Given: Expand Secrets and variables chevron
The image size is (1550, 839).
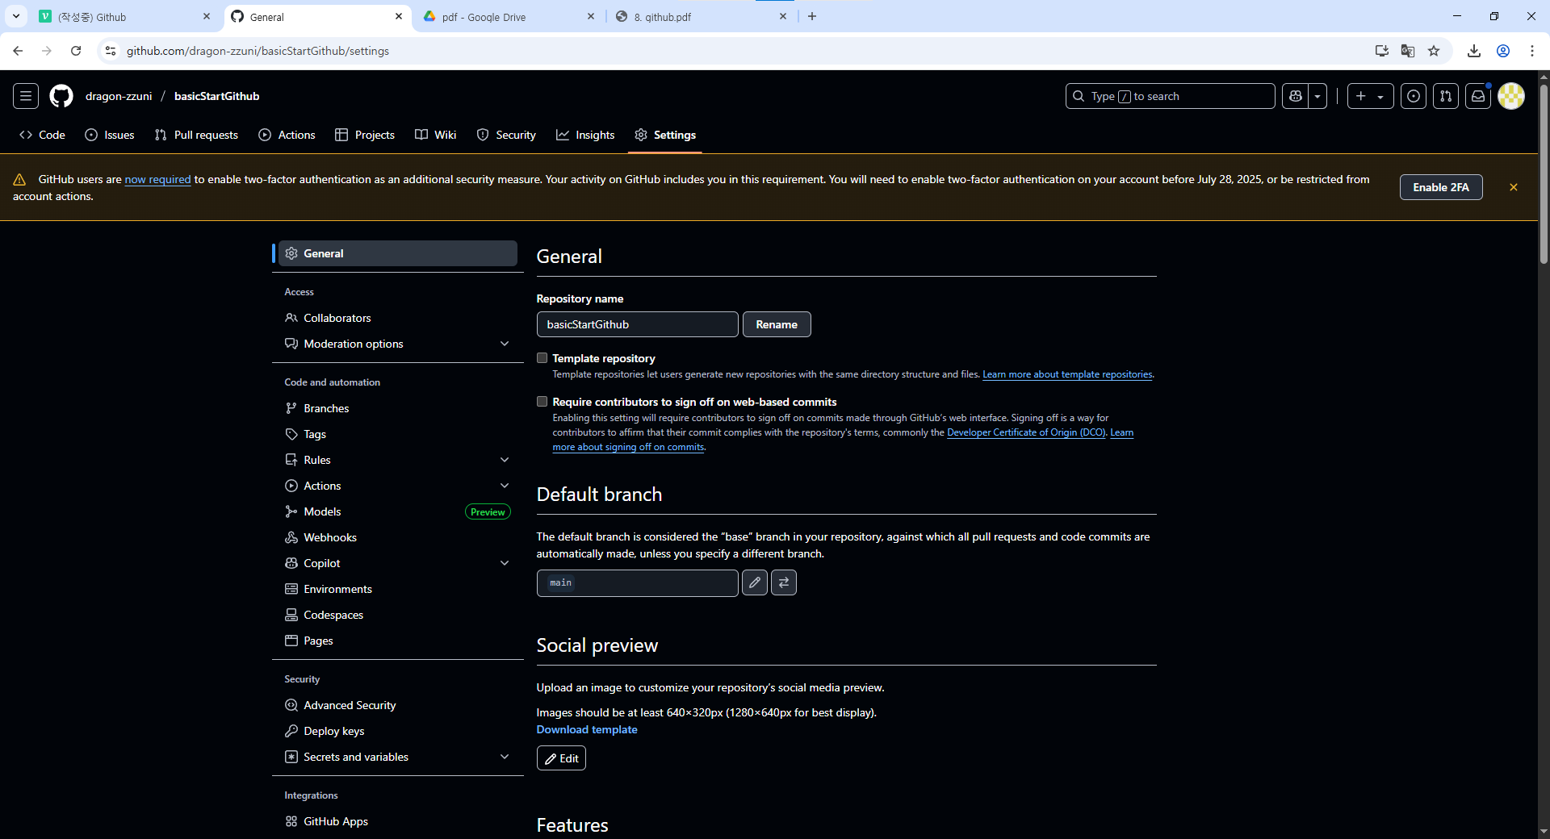Looking at the screenshot, I should pos(505,757).
